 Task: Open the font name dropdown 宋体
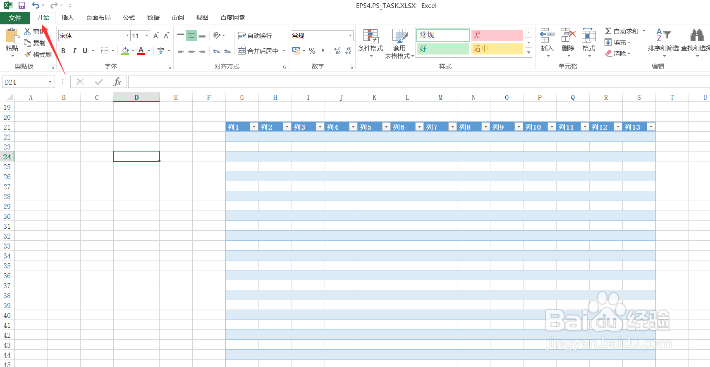tap(127, 36)
